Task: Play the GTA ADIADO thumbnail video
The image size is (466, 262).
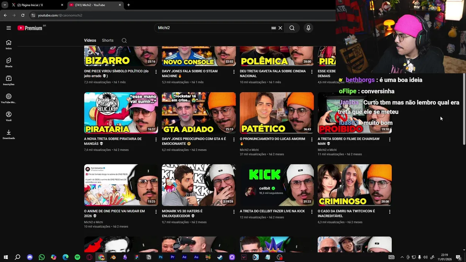Action: pos(199,113)
